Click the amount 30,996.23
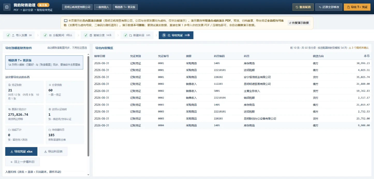This screenshot has width=374, height=179. point(363,63)
